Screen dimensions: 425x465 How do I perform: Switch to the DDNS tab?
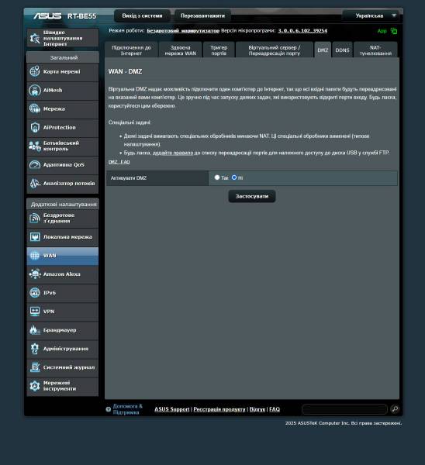342,50
